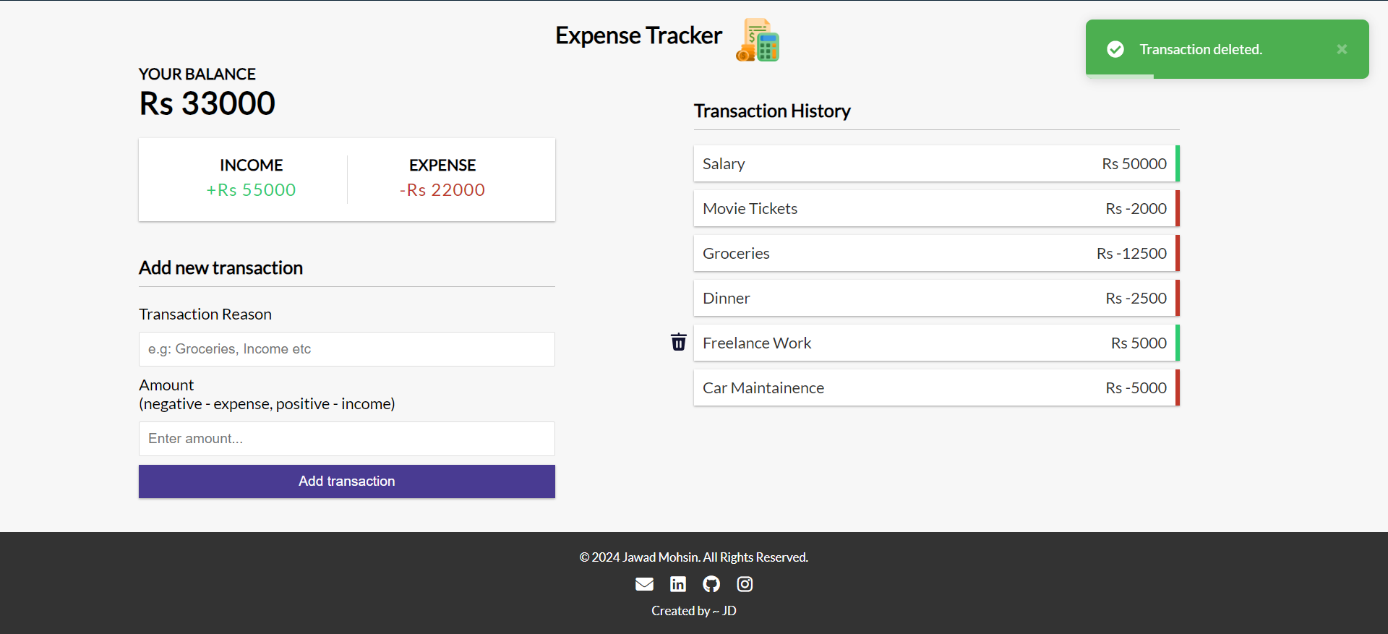The width and height of the screenshot is (1388, 634).
Task: Open the GitHub icon in footer
Action: click(711, 584)
